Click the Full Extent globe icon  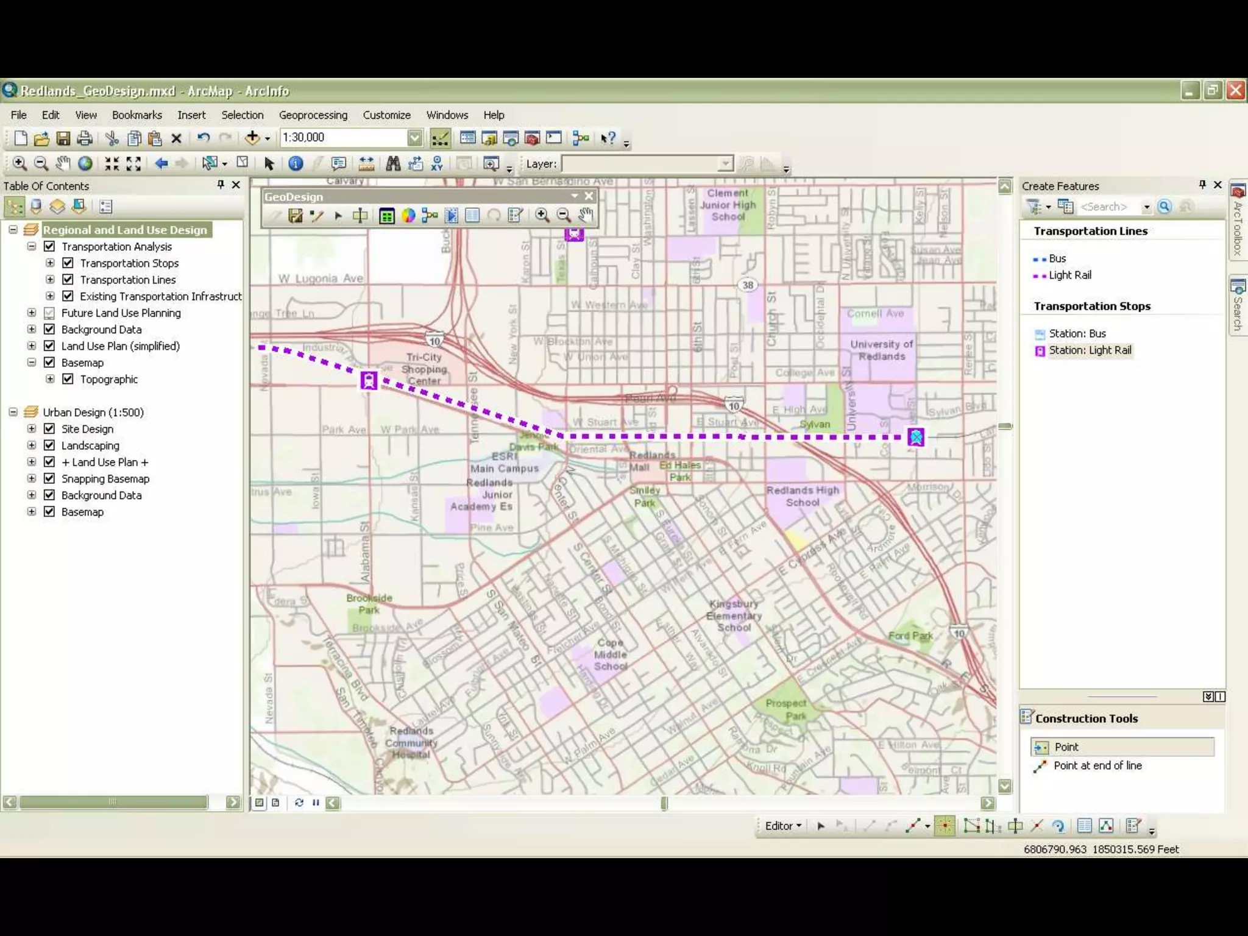pos(85,163)
